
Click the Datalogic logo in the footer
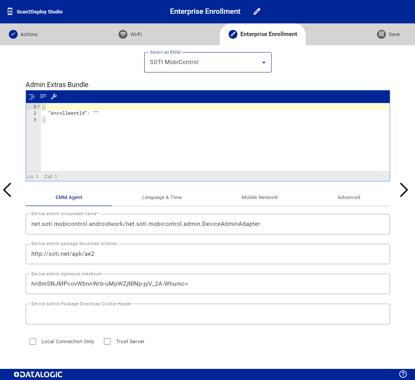pyautogui.click(x=38, y=375)
